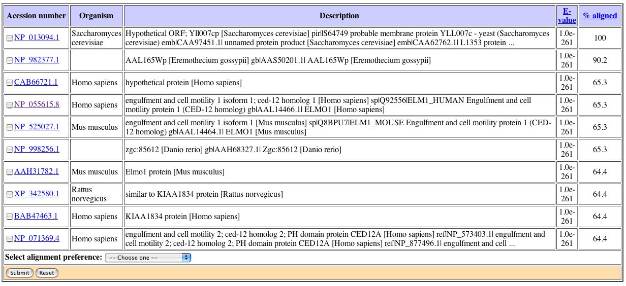Toggle the XP_342580.1 checkbox

10,194
